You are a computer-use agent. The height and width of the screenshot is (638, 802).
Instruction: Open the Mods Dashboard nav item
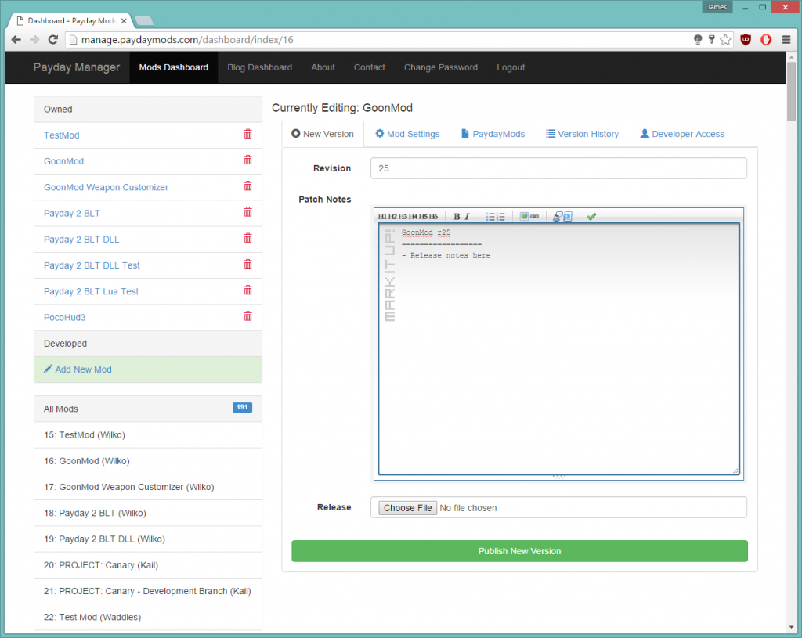click(x=174, y=67)
